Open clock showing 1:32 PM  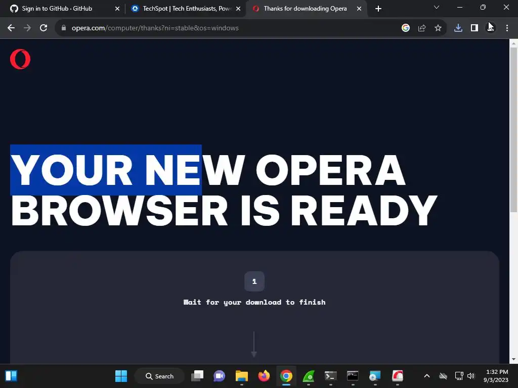point(496,376)
